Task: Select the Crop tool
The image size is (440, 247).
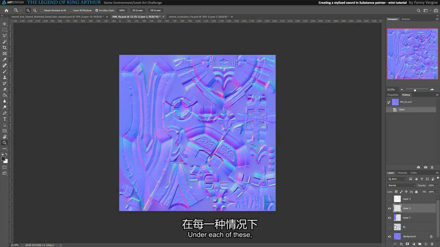Action: coord(4,48)
